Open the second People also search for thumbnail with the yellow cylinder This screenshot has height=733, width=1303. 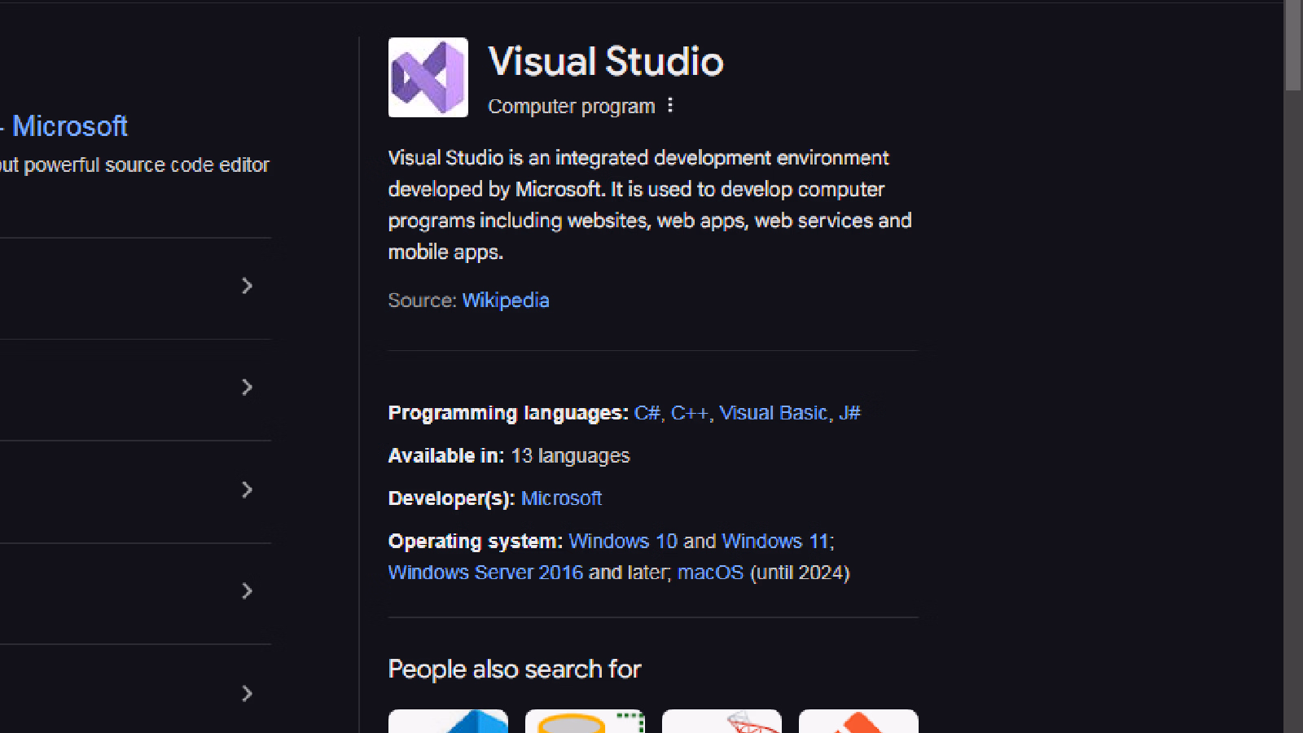(585, 722)
